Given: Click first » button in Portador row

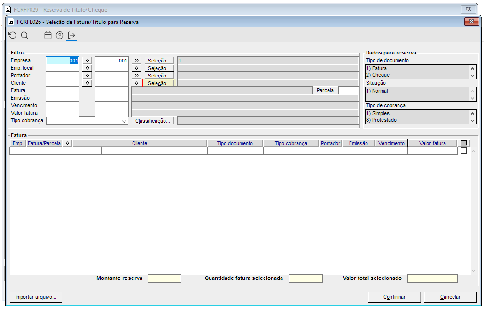Looking at the screenshot, I should click(x=87, y=75).
